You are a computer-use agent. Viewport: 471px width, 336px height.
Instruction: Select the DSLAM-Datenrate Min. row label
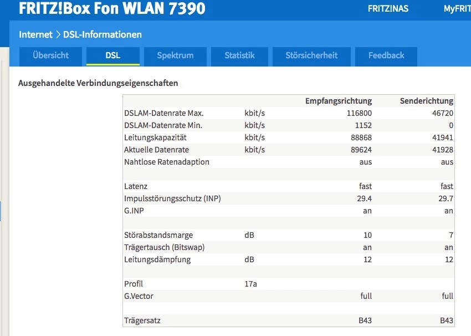coord(163,125)
